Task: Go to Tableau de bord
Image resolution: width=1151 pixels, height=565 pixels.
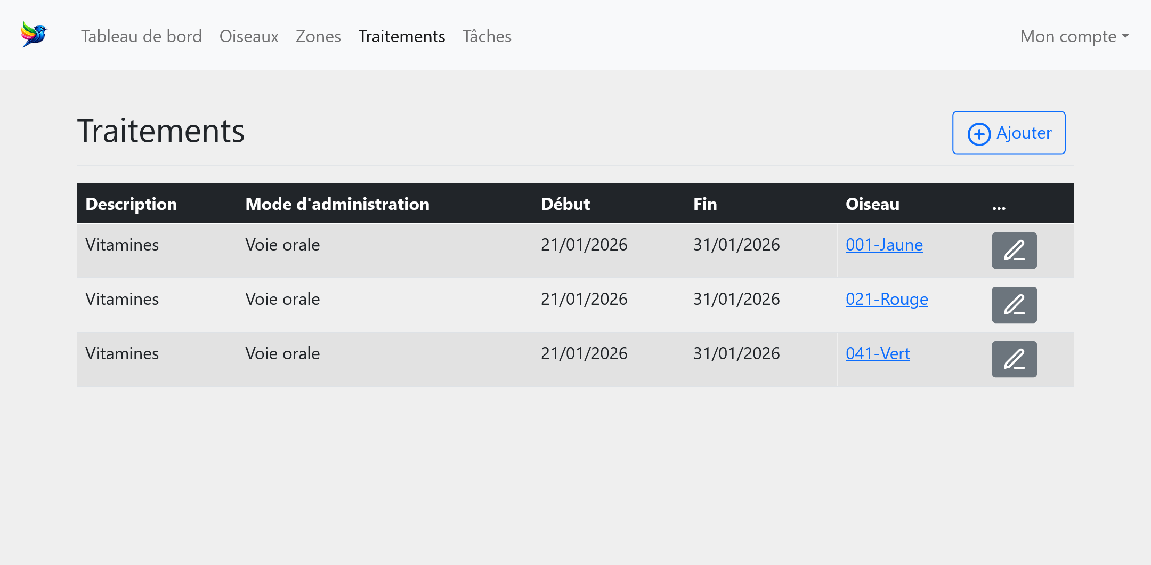Action: pos(141,36)
